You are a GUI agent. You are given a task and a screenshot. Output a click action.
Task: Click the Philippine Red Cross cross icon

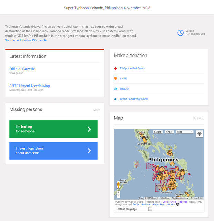(x=116, y=68)
